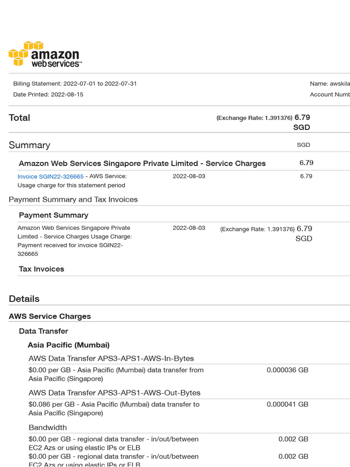Click the 0.000041 GB usage value
Viewport: 350px width, 467px height.
[x=288, y=404]
